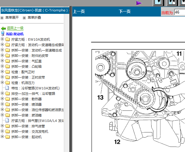Go to 下一页 next page
The height and width of the screenshot is (152, 185).
(x=125, y=11)
